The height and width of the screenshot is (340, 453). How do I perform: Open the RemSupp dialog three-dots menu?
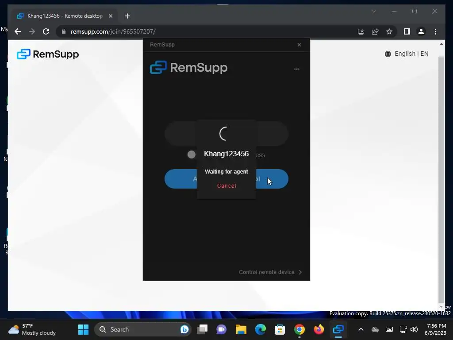click(297, 69)
